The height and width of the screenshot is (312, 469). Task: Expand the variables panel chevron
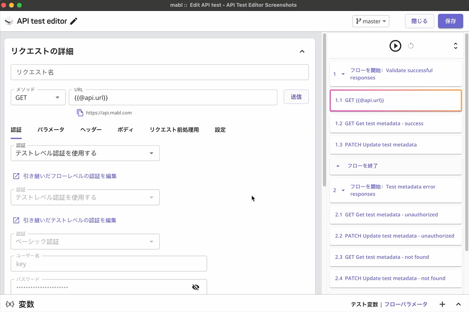coord(458,304)
